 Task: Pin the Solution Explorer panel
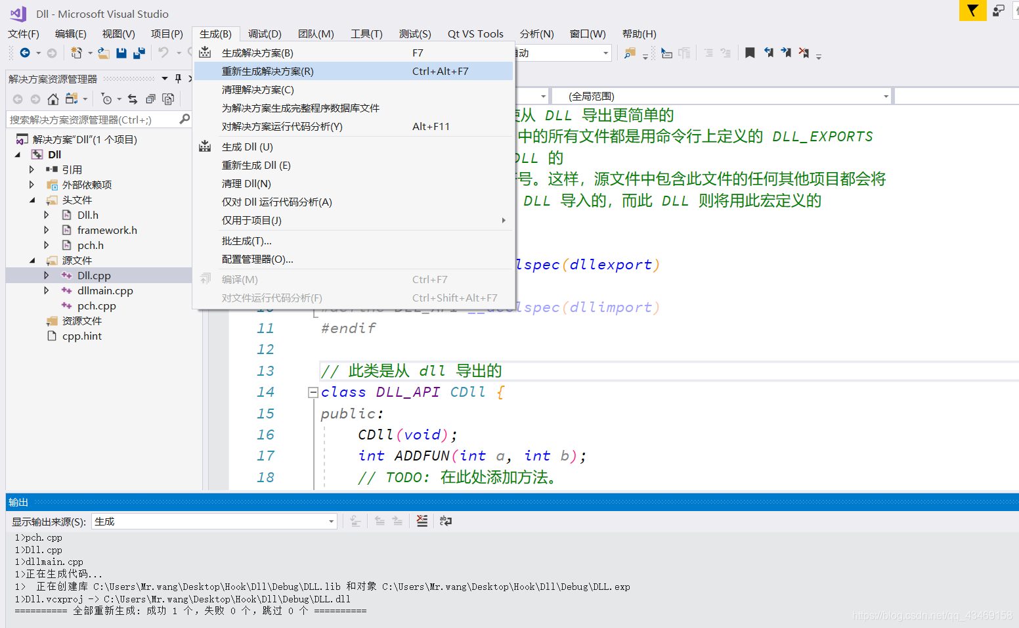coord(178,79)
